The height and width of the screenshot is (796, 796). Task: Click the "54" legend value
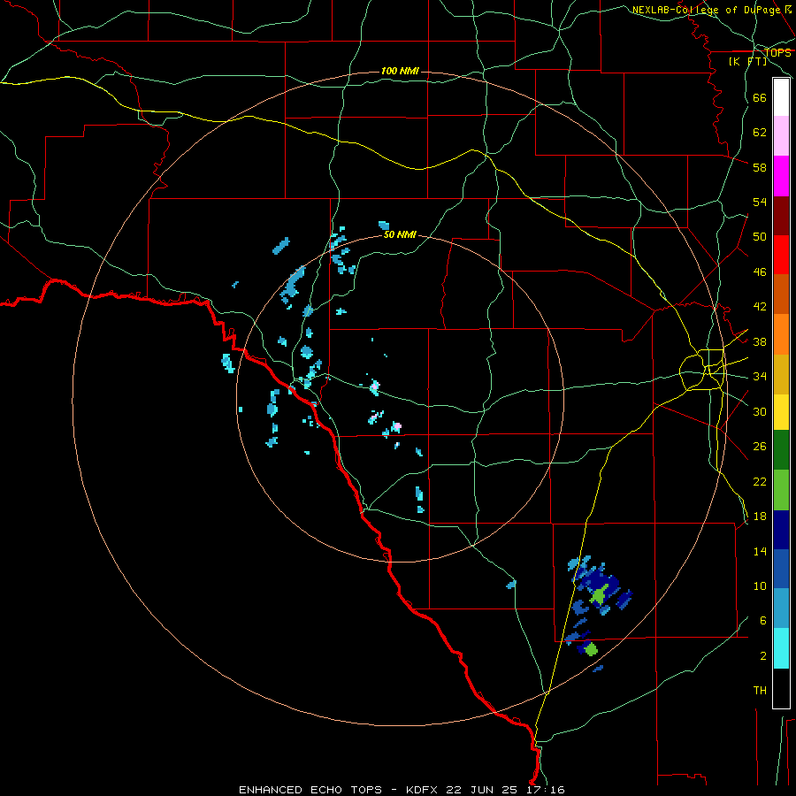pos(760,202)
